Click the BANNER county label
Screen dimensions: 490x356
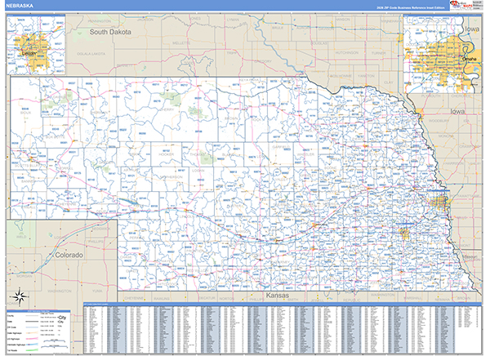28,181
